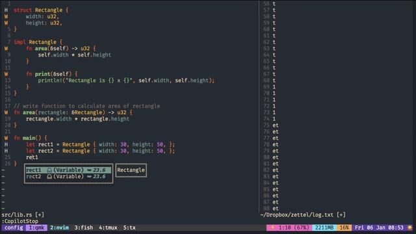Click 'main()' function name on line 22
The width and height of the screenshot is (416, 234).
pyautogui.click(x=32, y=138)
